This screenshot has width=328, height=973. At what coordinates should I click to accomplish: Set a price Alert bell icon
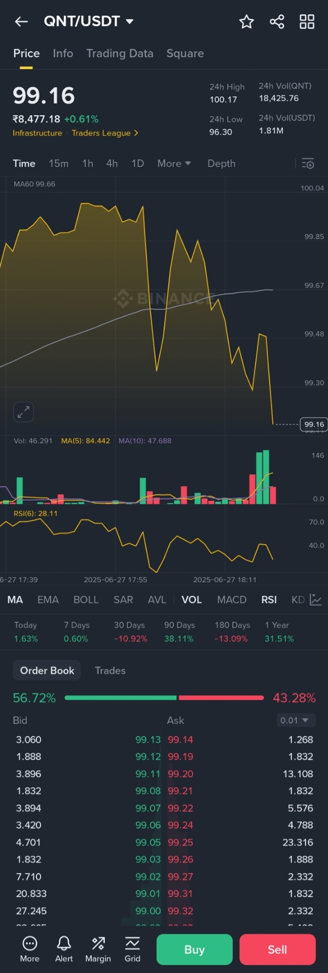point(64,949)
